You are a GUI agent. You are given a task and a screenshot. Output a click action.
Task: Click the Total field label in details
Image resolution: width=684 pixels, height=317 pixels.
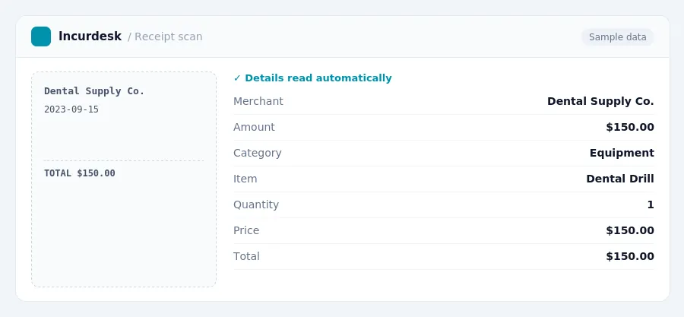tap(246, 256)
